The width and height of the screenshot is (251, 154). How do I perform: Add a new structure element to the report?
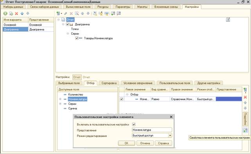(58, 14)
